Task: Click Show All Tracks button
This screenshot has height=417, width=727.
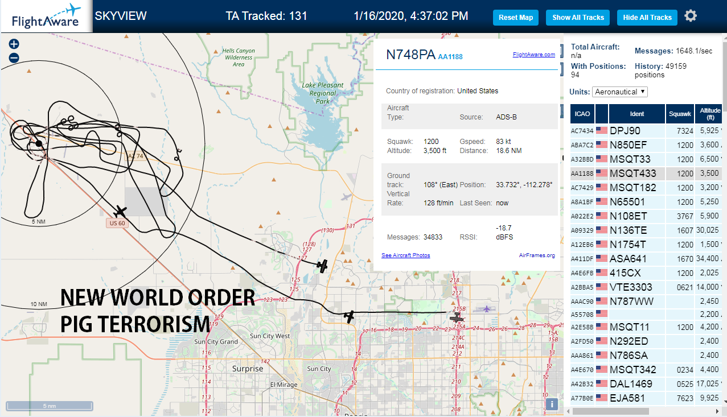Action: tap(578, 18)
